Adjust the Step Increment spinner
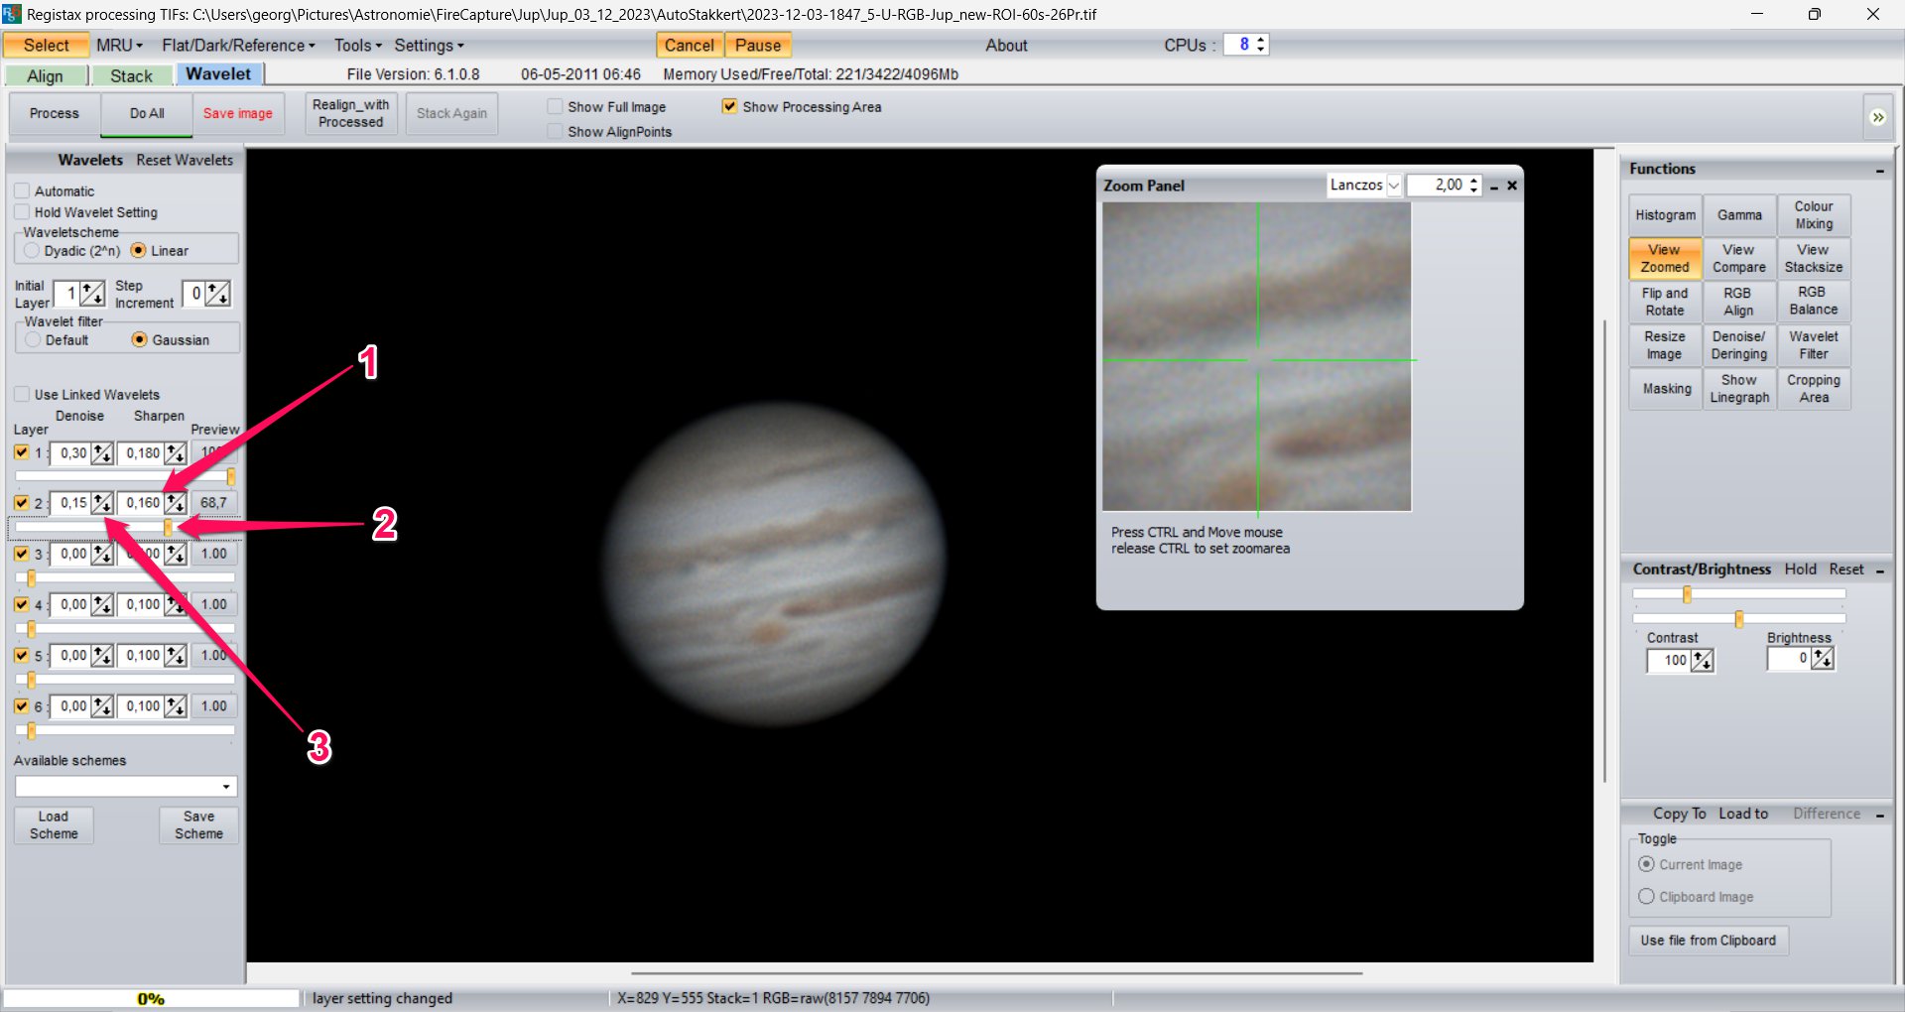The width and height of the screenshot is (1905, 1012). pos(217,294)
